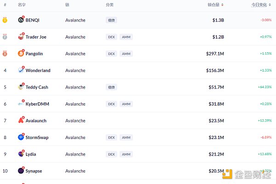Open the Teddy Cash protocol link
This screenshot has width=276, height=184.
coord(37,87)
